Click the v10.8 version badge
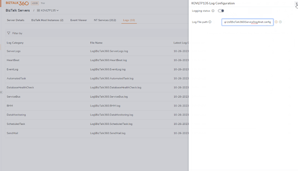Screen dimensions: 298x171 coord(35,3)
